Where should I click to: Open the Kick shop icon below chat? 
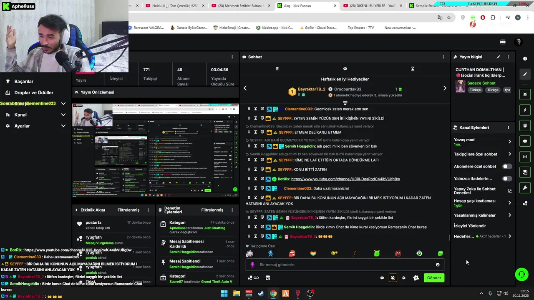coord(268,278)
